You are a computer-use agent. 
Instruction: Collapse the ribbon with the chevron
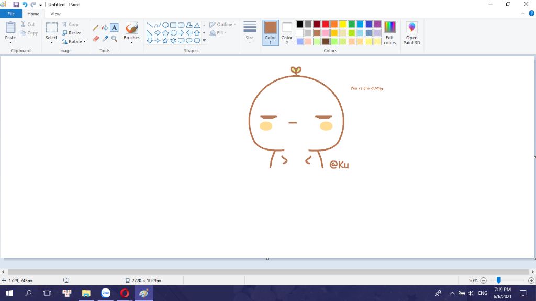click(523, 14)
